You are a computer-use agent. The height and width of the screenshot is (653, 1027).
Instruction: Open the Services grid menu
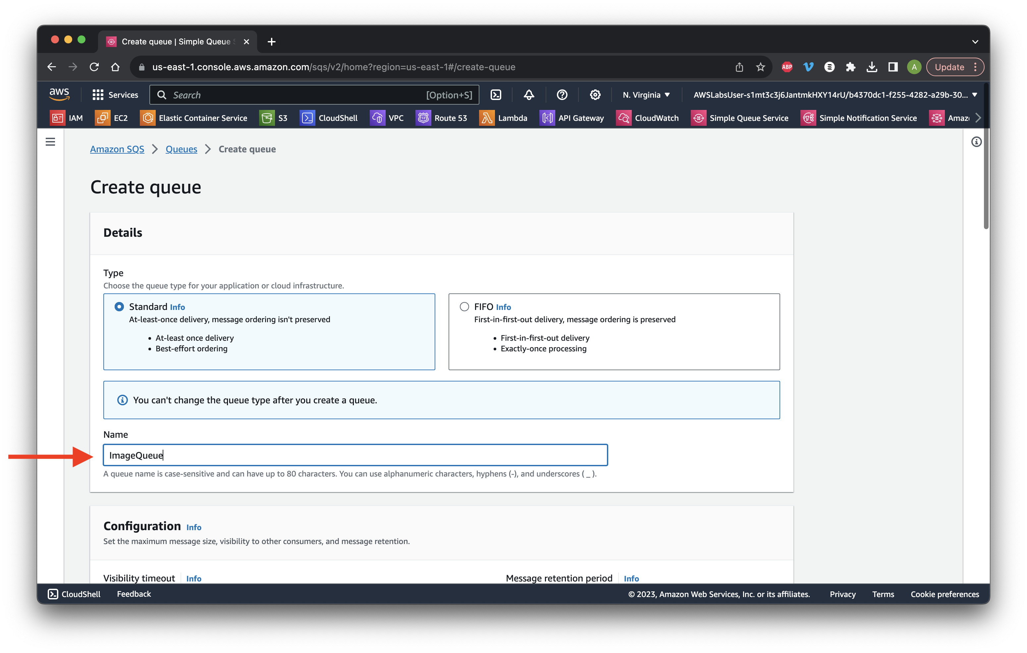click(x=115, y=95)
